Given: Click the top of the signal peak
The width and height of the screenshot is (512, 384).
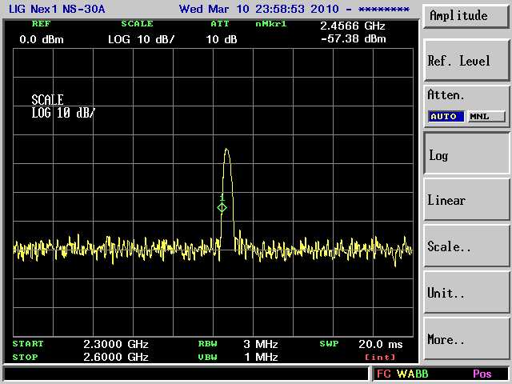Looking at the screenshot, I should 227,150.
